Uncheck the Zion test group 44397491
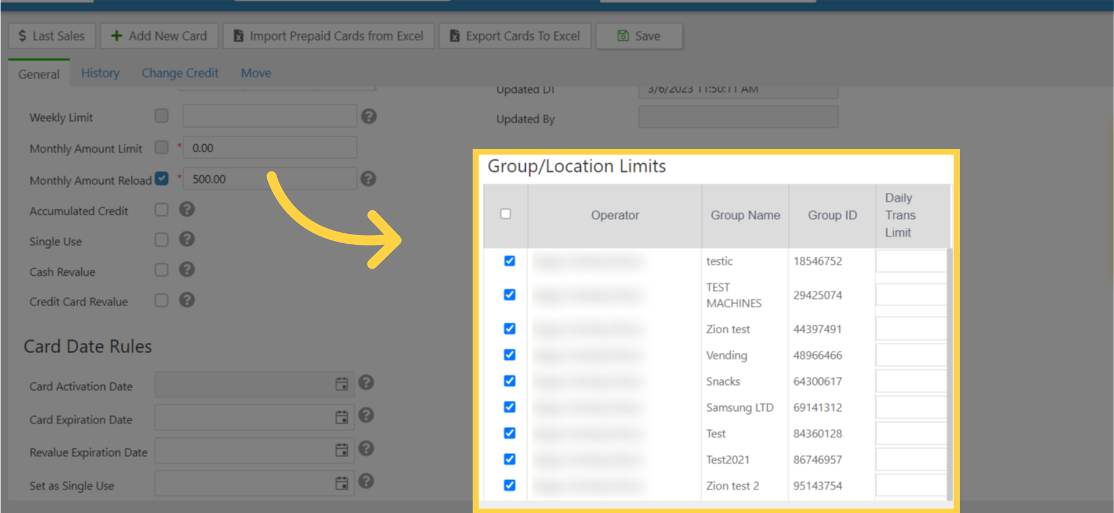 509,328
